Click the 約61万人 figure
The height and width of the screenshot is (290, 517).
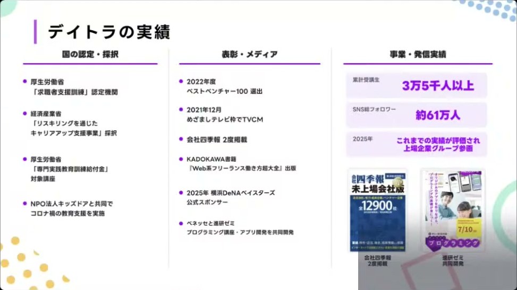437,115
